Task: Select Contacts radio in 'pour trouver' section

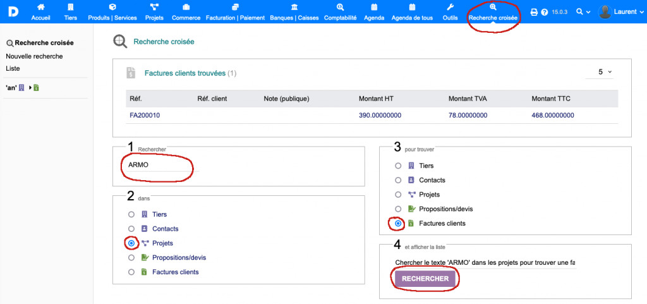Action: pyautogui.click(x=398, y=180)
